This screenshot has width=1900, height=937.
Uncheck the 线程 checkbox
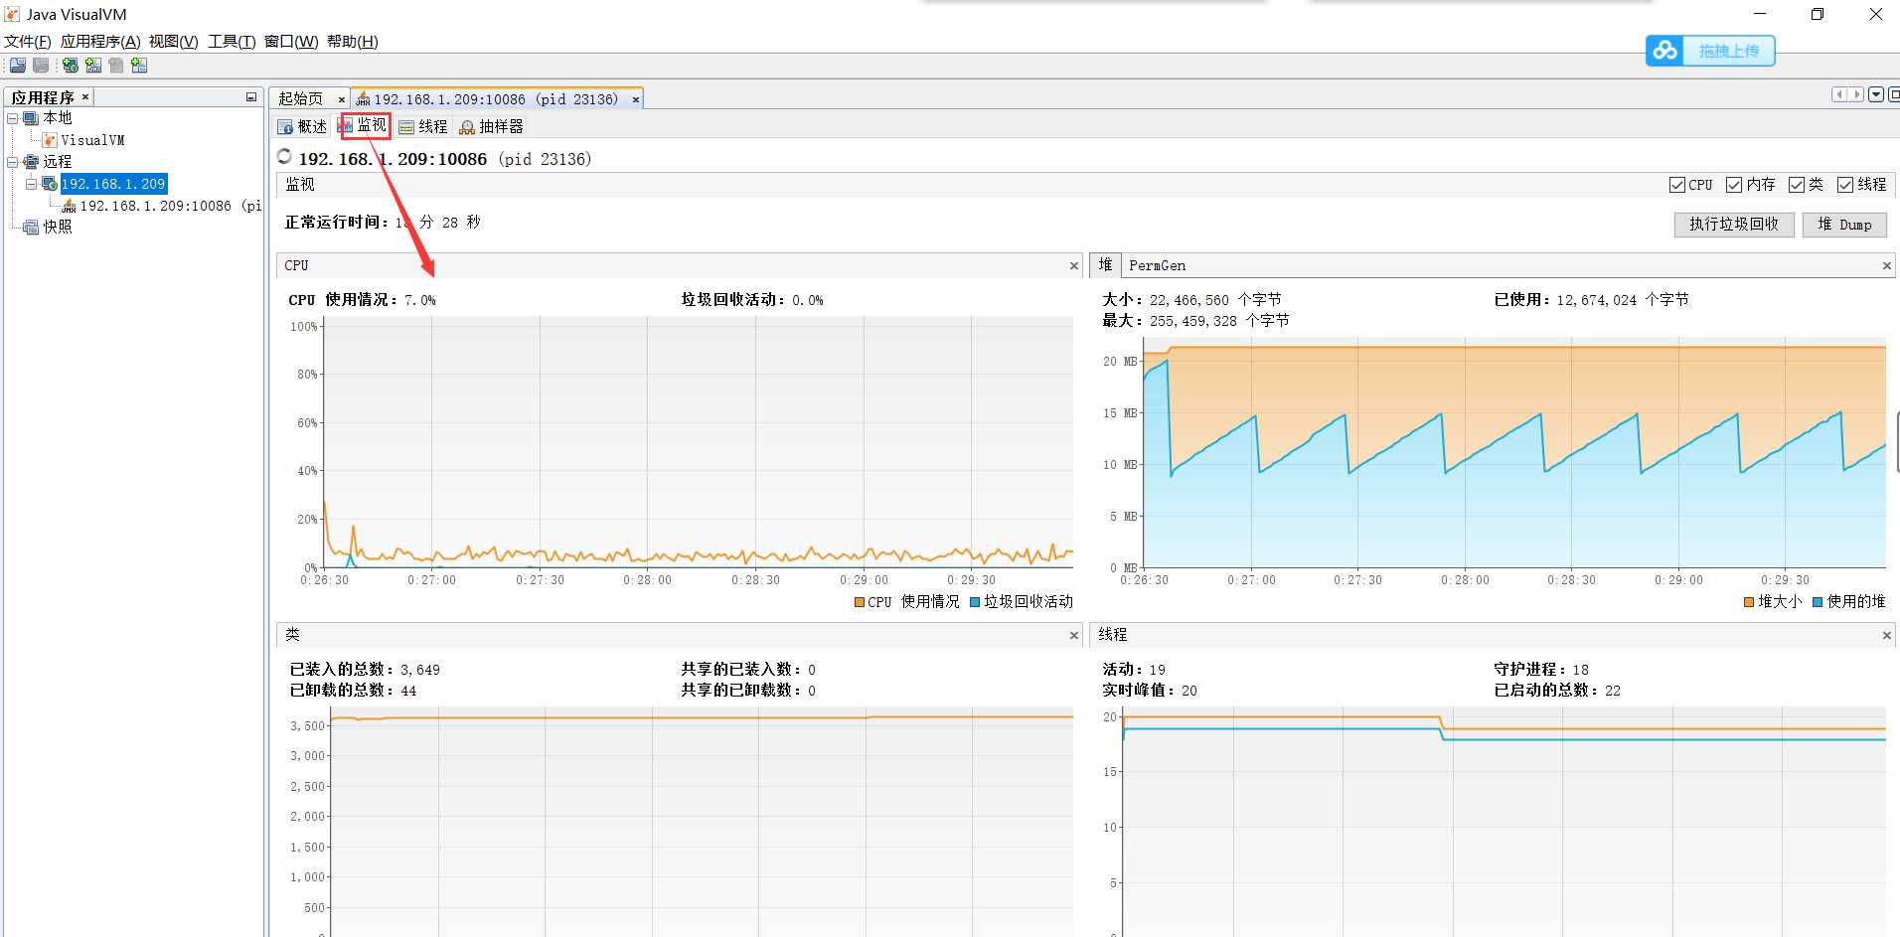(1845, 185)
